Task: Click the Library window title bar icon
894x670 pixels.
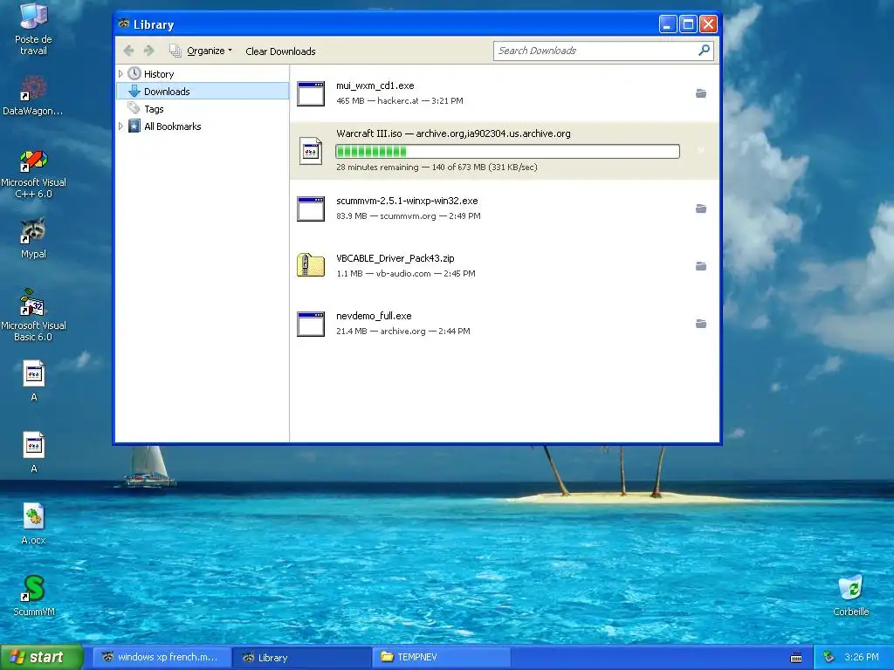Action: click(x=124, y=24)
